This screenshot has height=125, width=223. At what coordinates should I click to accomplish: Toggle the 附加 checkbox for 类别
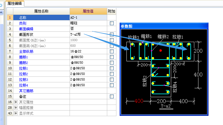pyautogui.click(x=112, y=23)
